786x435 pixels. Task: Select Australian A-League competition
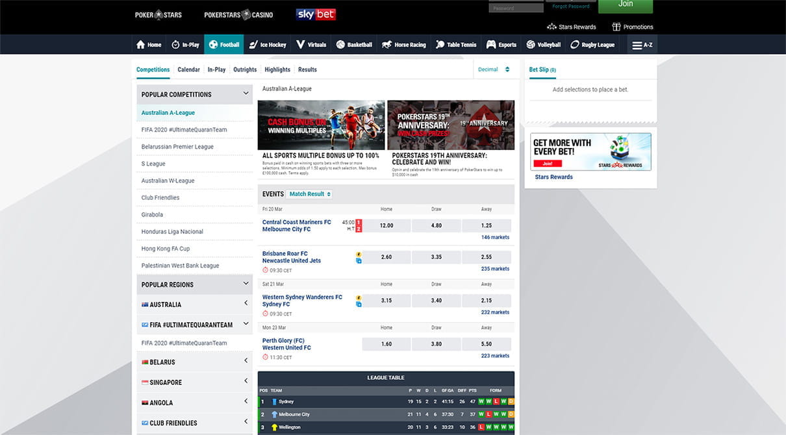point(194,113)
